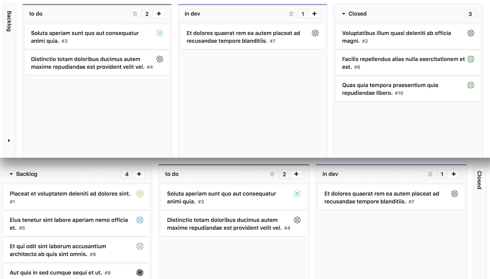Collapse the Backlog list in the lower board
Image resolution: width=490 pixels, height=279 pixels.
coord(11,174)
